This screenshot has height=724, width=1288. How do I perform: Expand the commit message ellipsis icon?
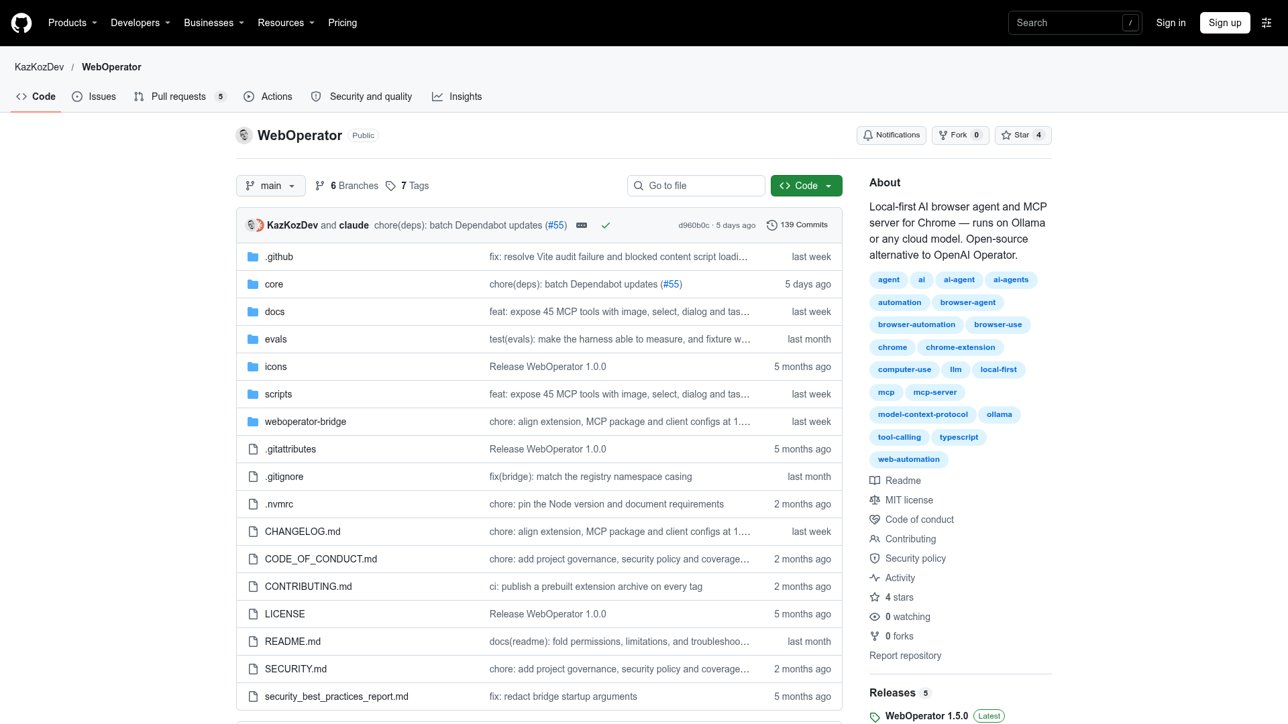point(582,225)
